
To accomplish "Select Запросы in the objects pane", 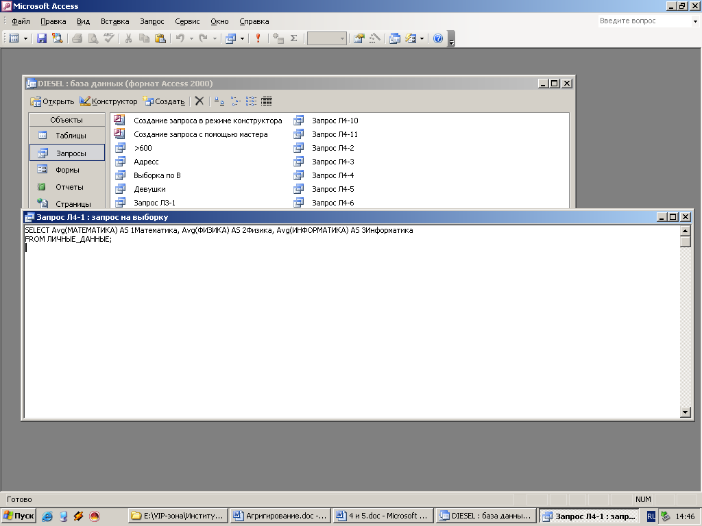I will [66, 153].
